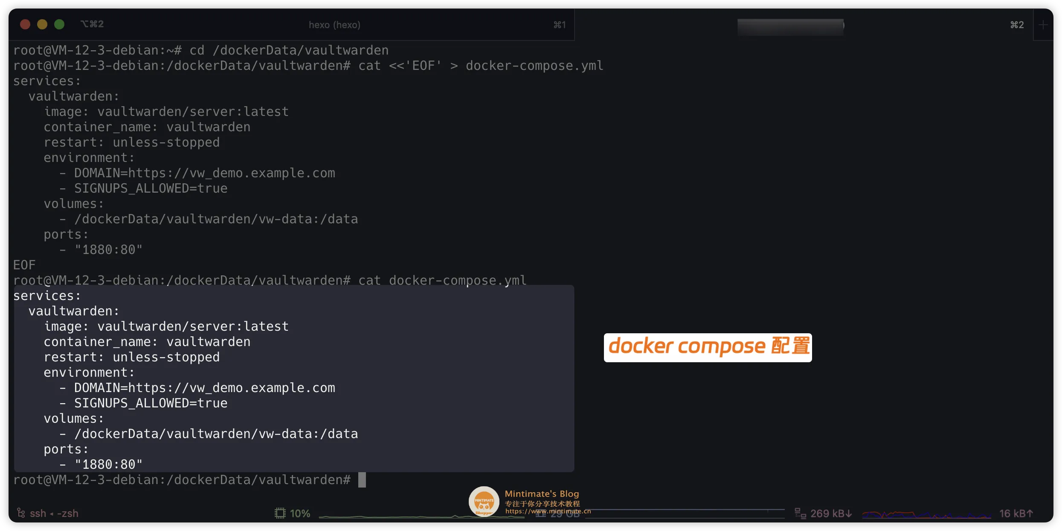Image resolution: width=1062 pixels, height=531 pixels.
Task: Click the 'cat docker-compose.yml' command line
Action: tap(442, 280)
